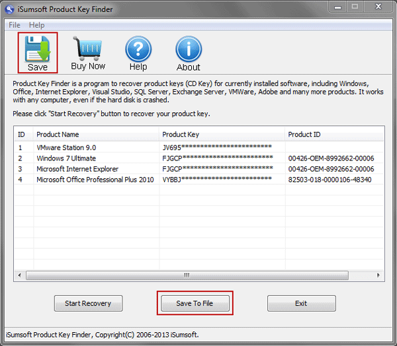Open the Help menu in menu bar
Image resolution: width=397 pixels, height=346 pixels.
(36, 25)
